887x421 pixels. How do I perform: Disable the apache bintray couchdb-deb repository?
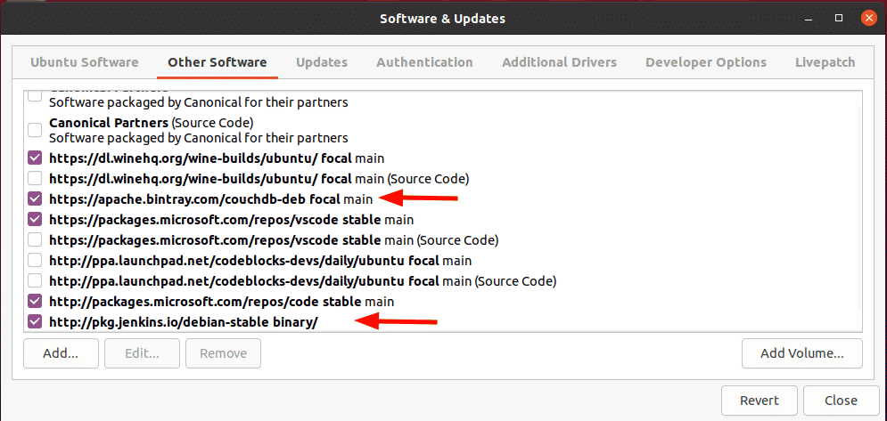coord(35,198)
